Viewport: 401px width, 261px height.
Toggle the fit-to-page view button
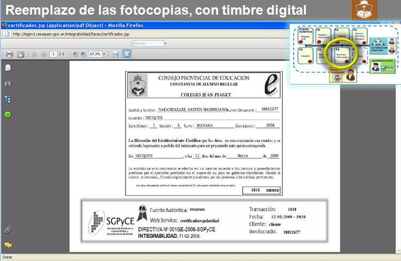[127, 54]
